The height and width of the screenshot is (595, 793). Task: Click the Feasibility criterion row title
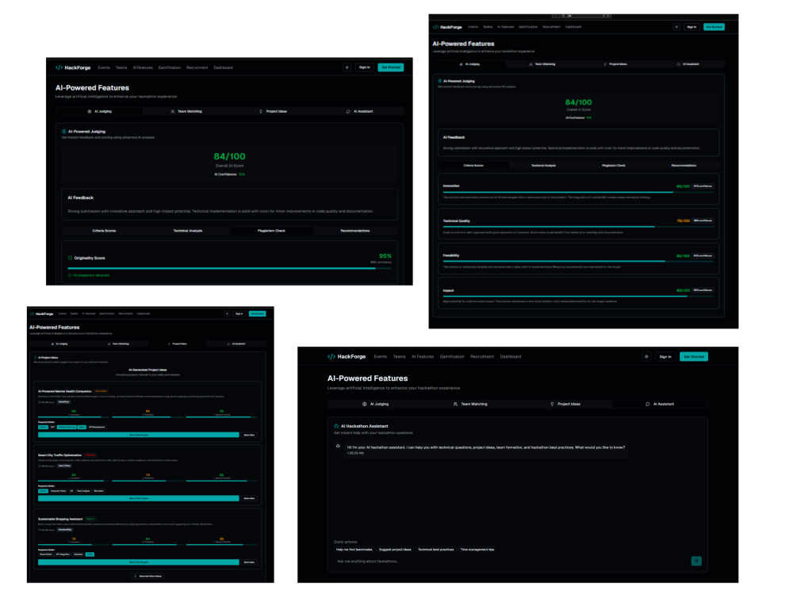click(451, 255)
